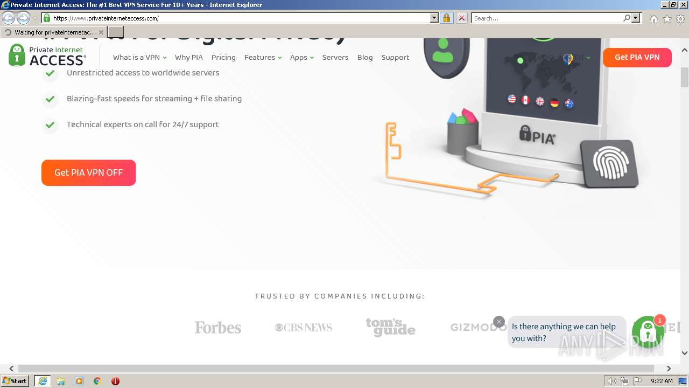Open the search provider dropdown arrow
The height and width of the screenshot is (388, 689).
(636, 18)
